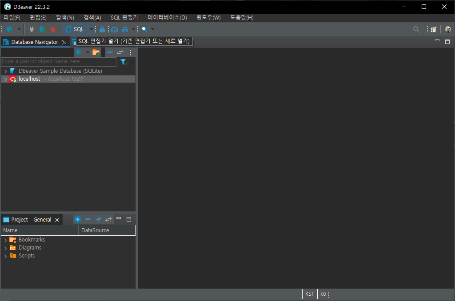Close the Database Navigator tab
This screenshot has width=455, height=301.
coord(64,42)
